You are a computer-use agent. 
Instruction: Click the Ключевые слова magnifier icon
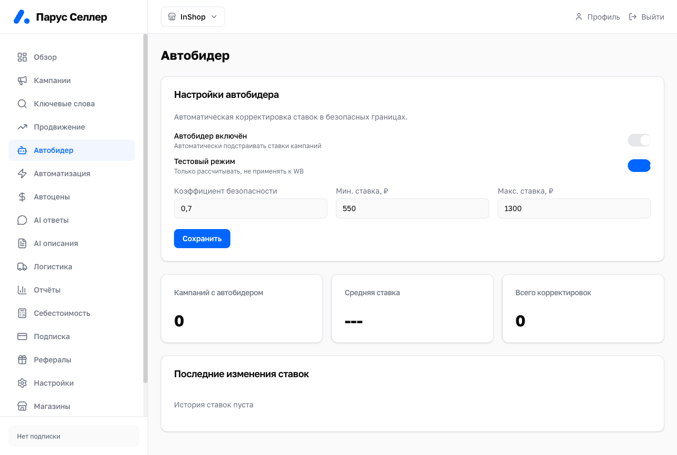22,104
